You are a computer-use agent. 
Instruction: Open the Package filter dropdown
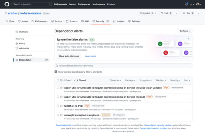130,80
